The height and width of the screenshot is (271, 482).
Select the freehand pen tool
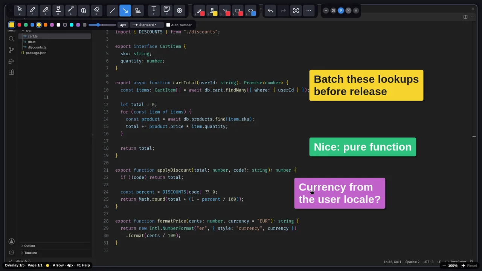[x=32, y=11]
